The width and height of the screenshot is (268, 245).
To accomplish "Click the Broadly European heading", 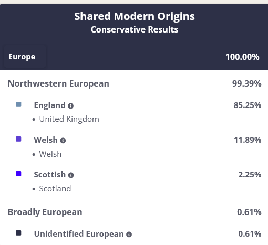I will pyautogui.click(x=45, y=212).
